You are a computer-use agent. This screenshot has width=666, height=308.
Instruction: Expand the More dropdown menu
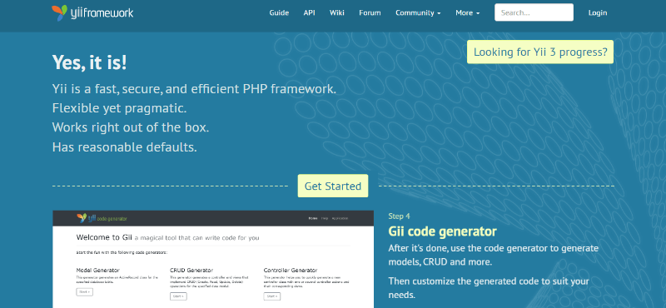coord(468,12)
